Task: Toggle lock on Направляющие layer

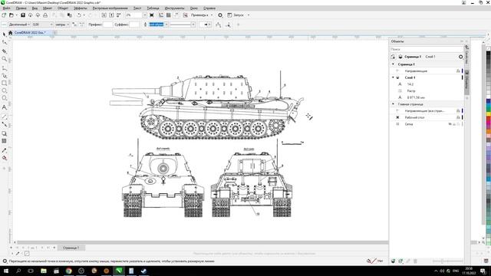Action: (458, 71)
